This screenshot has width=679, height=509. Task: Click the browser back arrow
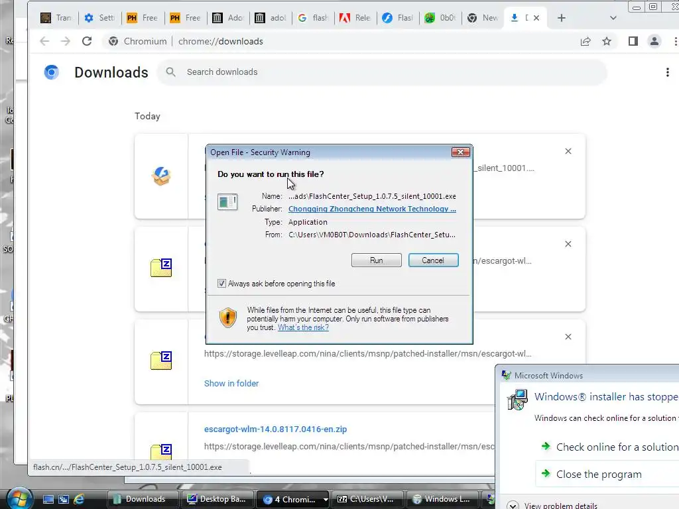pos(44,41)
